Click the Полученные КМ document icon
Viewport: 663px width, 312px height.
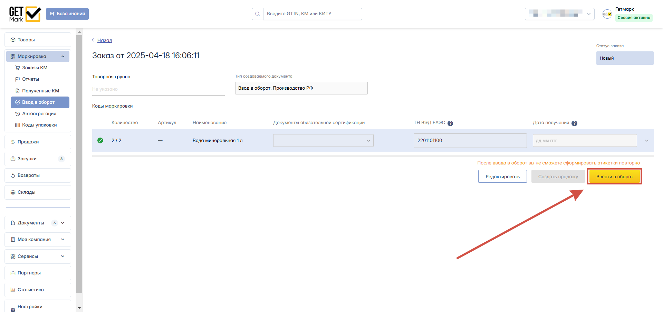(x=18, y=91)
